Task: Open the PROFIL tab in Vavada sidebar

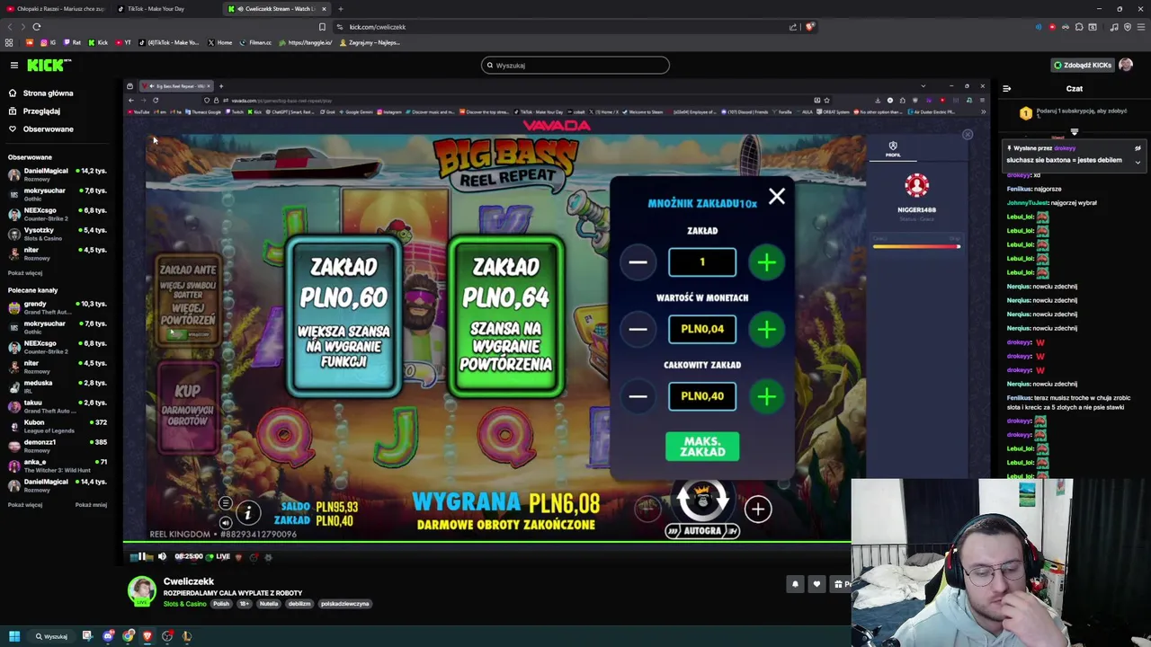Action: pyautogui.click(x=893, y=149)
